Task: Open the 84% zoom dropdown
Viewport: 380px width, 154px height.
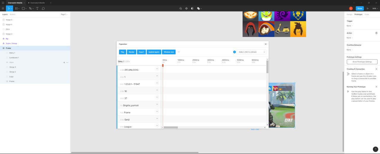Action: (375, 9)
